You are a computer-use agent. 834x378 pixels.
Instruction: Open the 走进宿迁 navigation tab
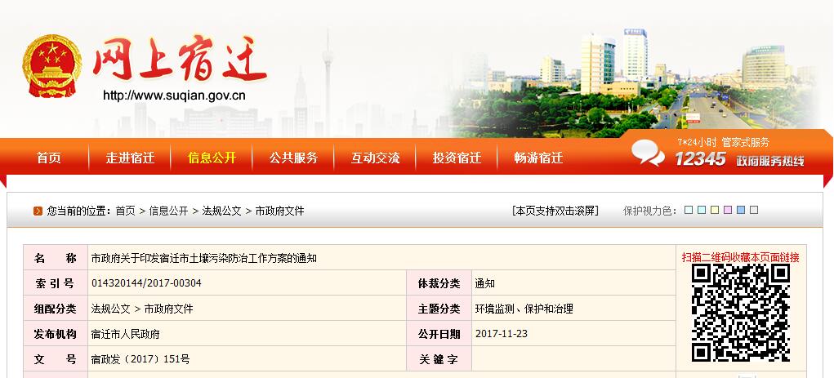click(130, 158)
